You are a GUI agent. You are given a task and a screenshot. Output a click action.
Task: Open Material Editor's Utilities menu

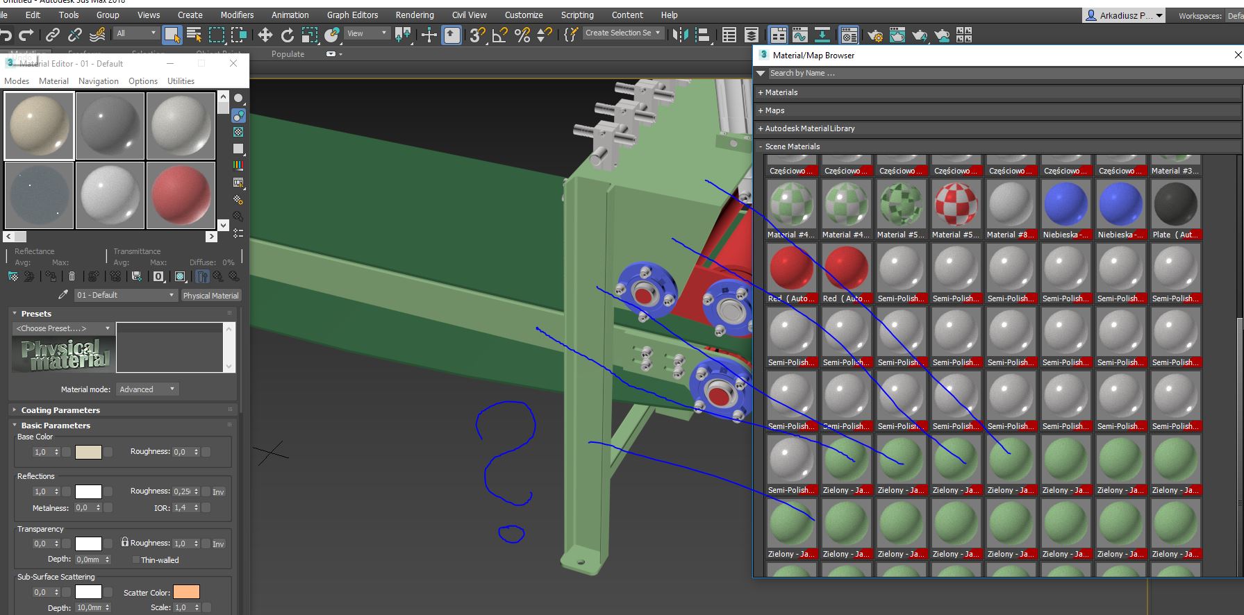tap(181, 81)
